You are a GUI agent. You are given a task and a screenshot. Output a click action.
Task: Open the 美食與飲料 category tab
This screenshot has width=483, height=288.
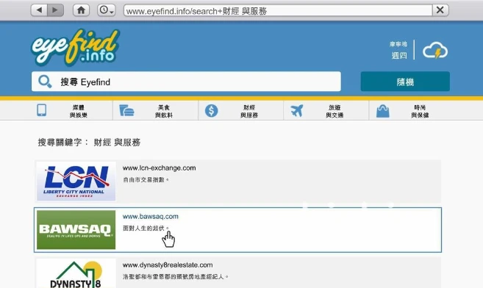tap(156, 111)
